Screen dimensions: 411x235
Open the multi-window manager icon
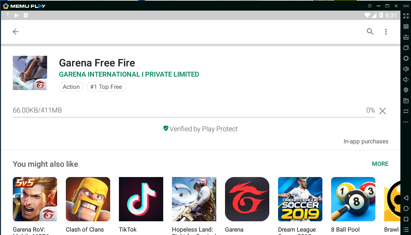[x=406, y=48]
